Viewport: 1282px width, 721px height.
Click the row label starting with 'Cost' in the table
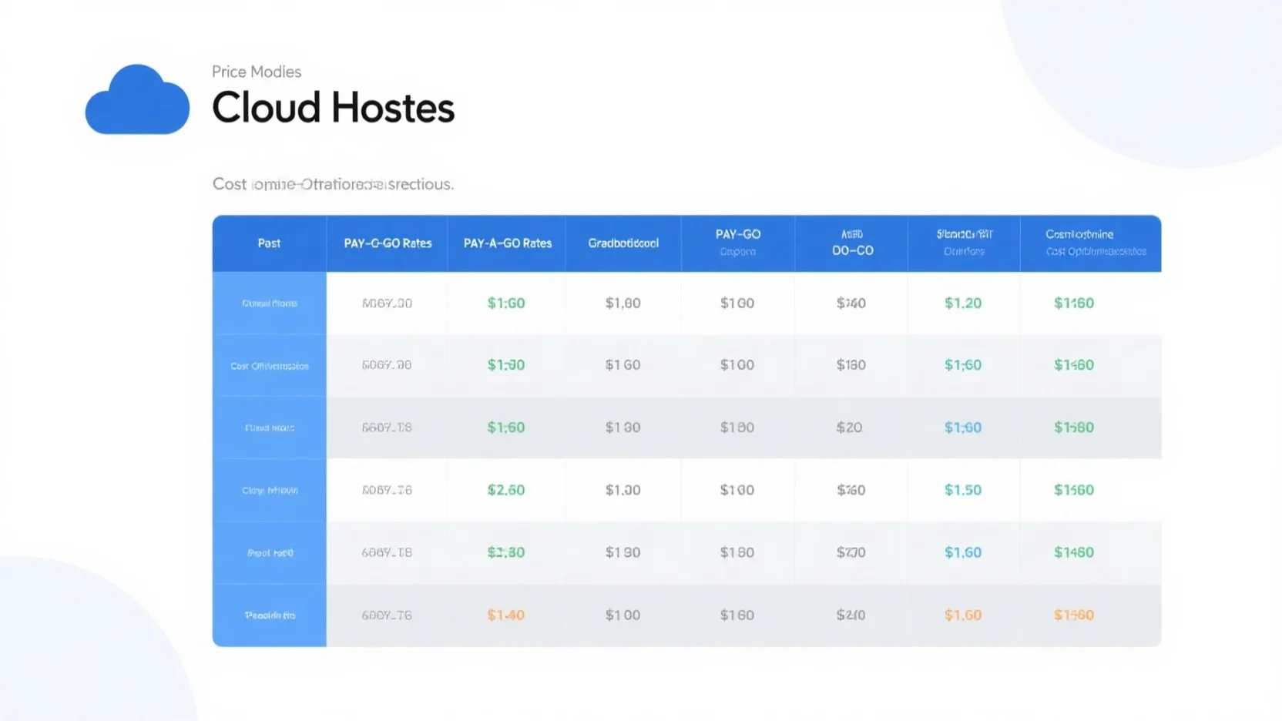tap(270, 366)
